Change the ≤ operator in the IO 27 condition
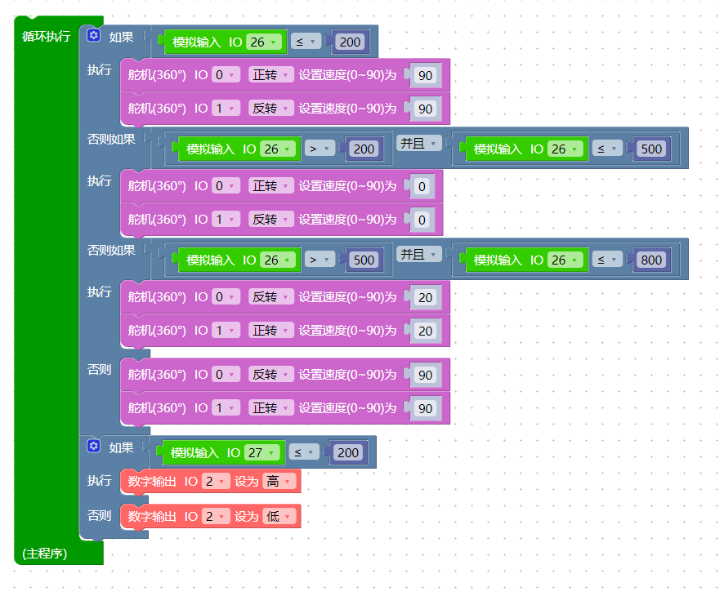 tap(304, 452)
